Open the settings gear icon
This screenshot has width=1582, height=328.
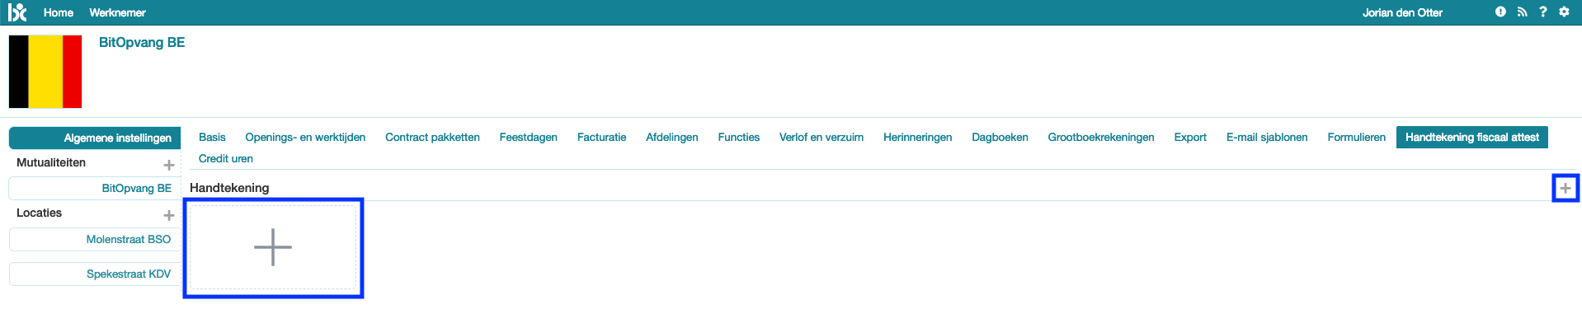[1564, 12]
